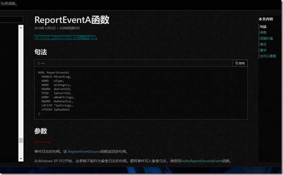The width and height of the screenshot is (283, 175).
Task: Open the RegisterEventSource function link
Action: tap(84, 152)
